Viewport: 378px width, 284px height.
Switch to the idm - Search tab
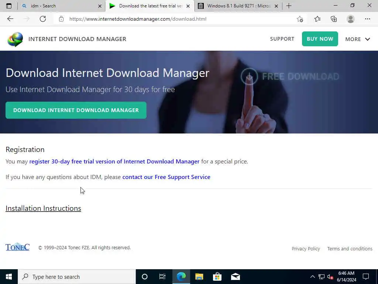62,6
